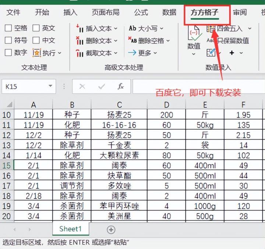Screen dimensions: 265x249
Task: Click the 数值 document icon
Action: (x=194, y=33)
